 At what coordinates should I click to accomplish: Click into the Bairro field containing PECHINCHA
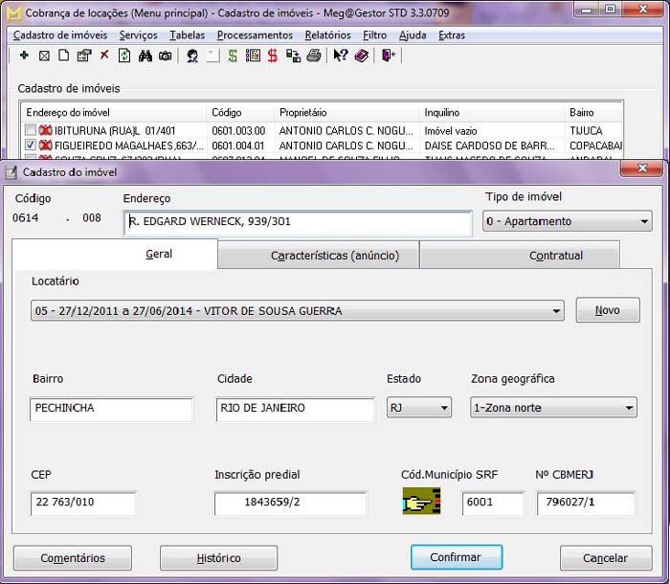click(x=110, y=408)
